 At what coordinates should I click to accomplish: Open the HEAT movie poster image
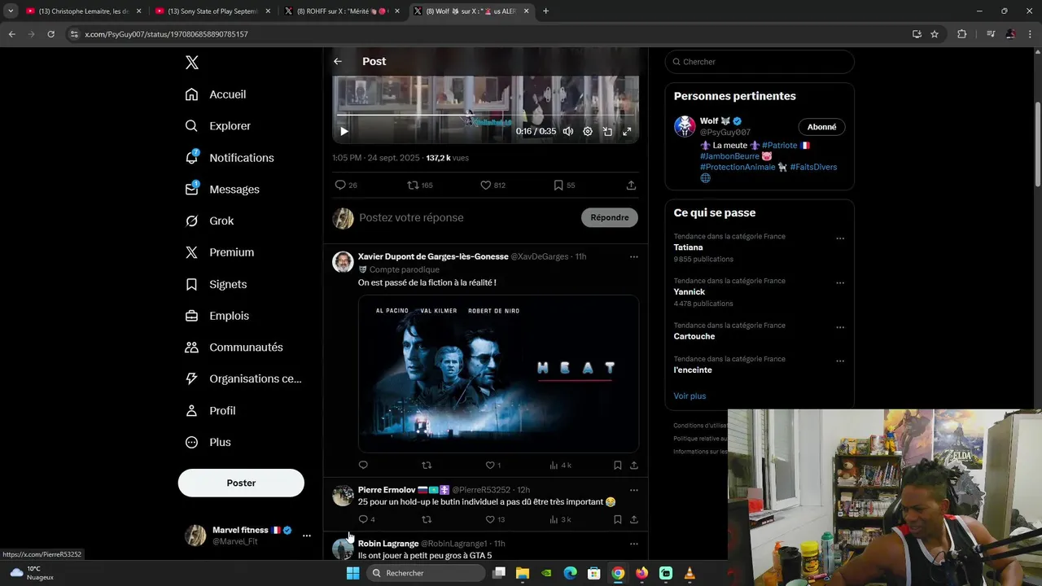tap(498, 374)
